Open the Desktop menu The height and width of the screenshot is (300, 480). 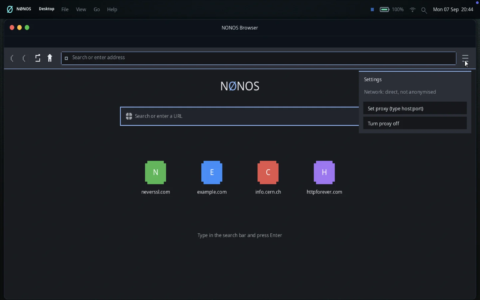click(46, 9)
